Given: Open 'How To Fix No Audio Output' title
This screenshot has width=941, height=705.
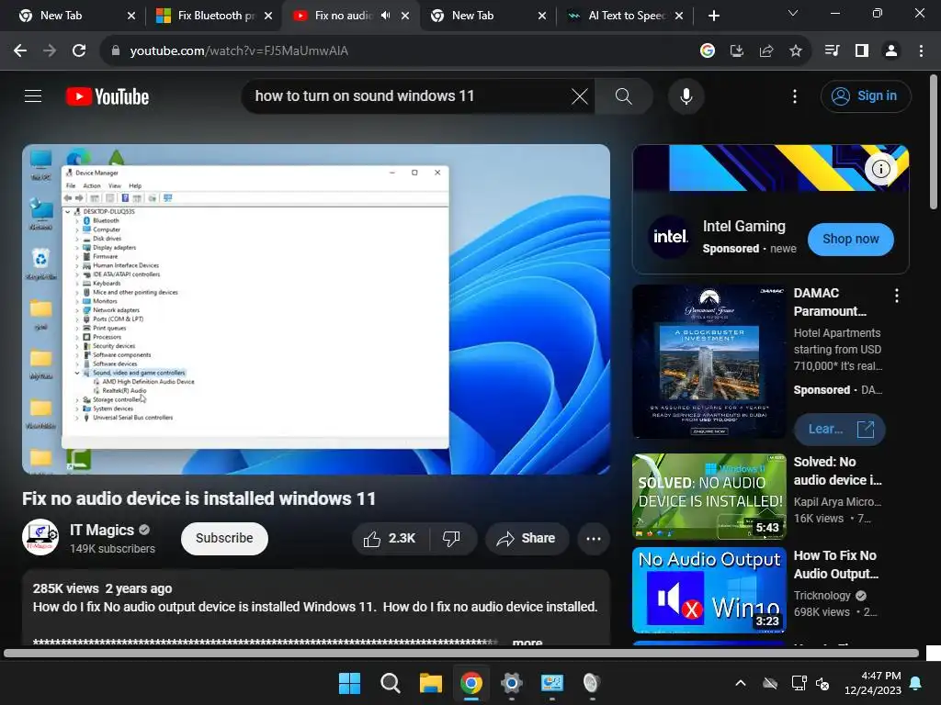Looking at the screenshot, I should (835, 565).
